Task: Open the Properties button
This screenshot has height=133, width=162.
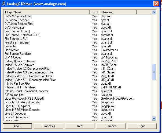Action: pos(49,126)
